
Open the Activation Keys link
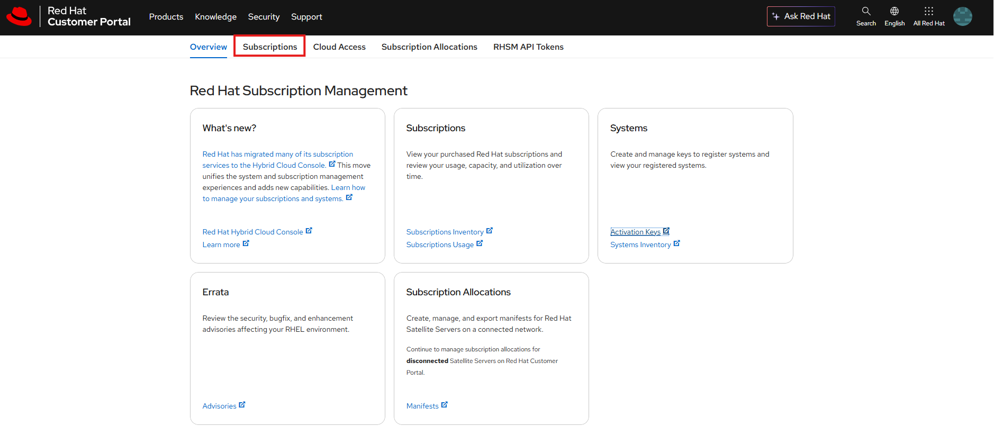pos(635,232)
